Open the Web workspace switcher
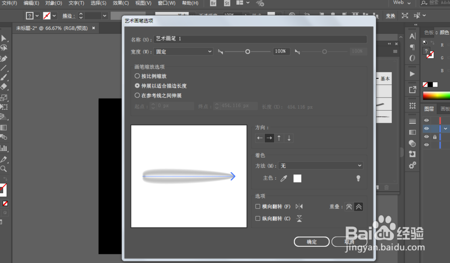Screen dimensions: 450x263 point(401,3)
